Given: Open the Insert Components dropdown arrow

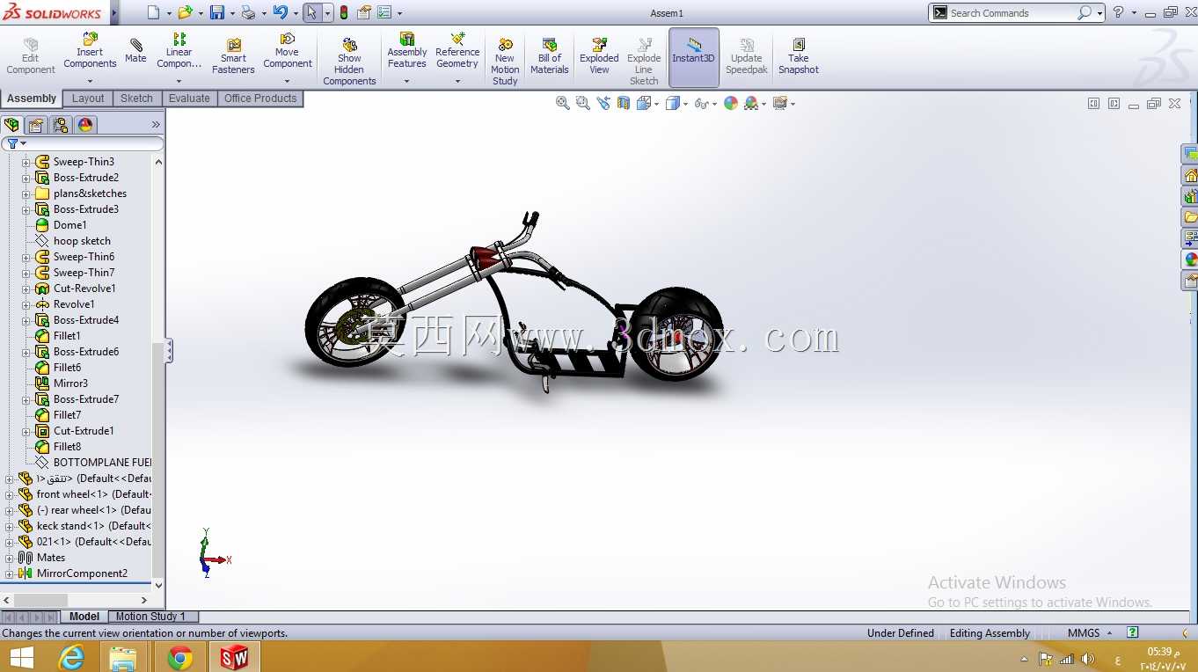Looking at the screenshot, I should tap(90, 81).
